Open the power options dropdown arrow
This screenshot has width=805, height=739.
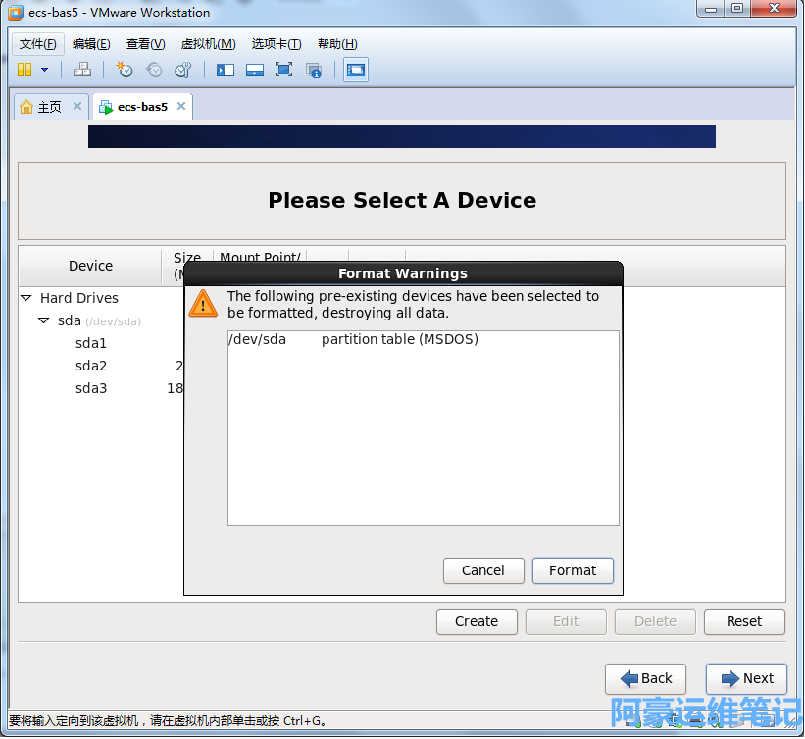(x=44, y=70)
